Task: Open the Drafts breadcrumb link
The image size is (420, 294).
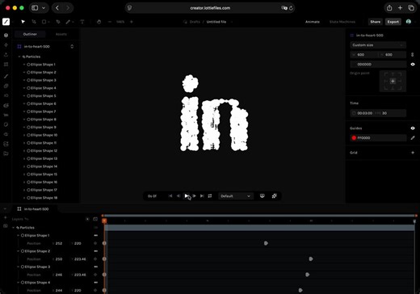Action: point(195,22)
